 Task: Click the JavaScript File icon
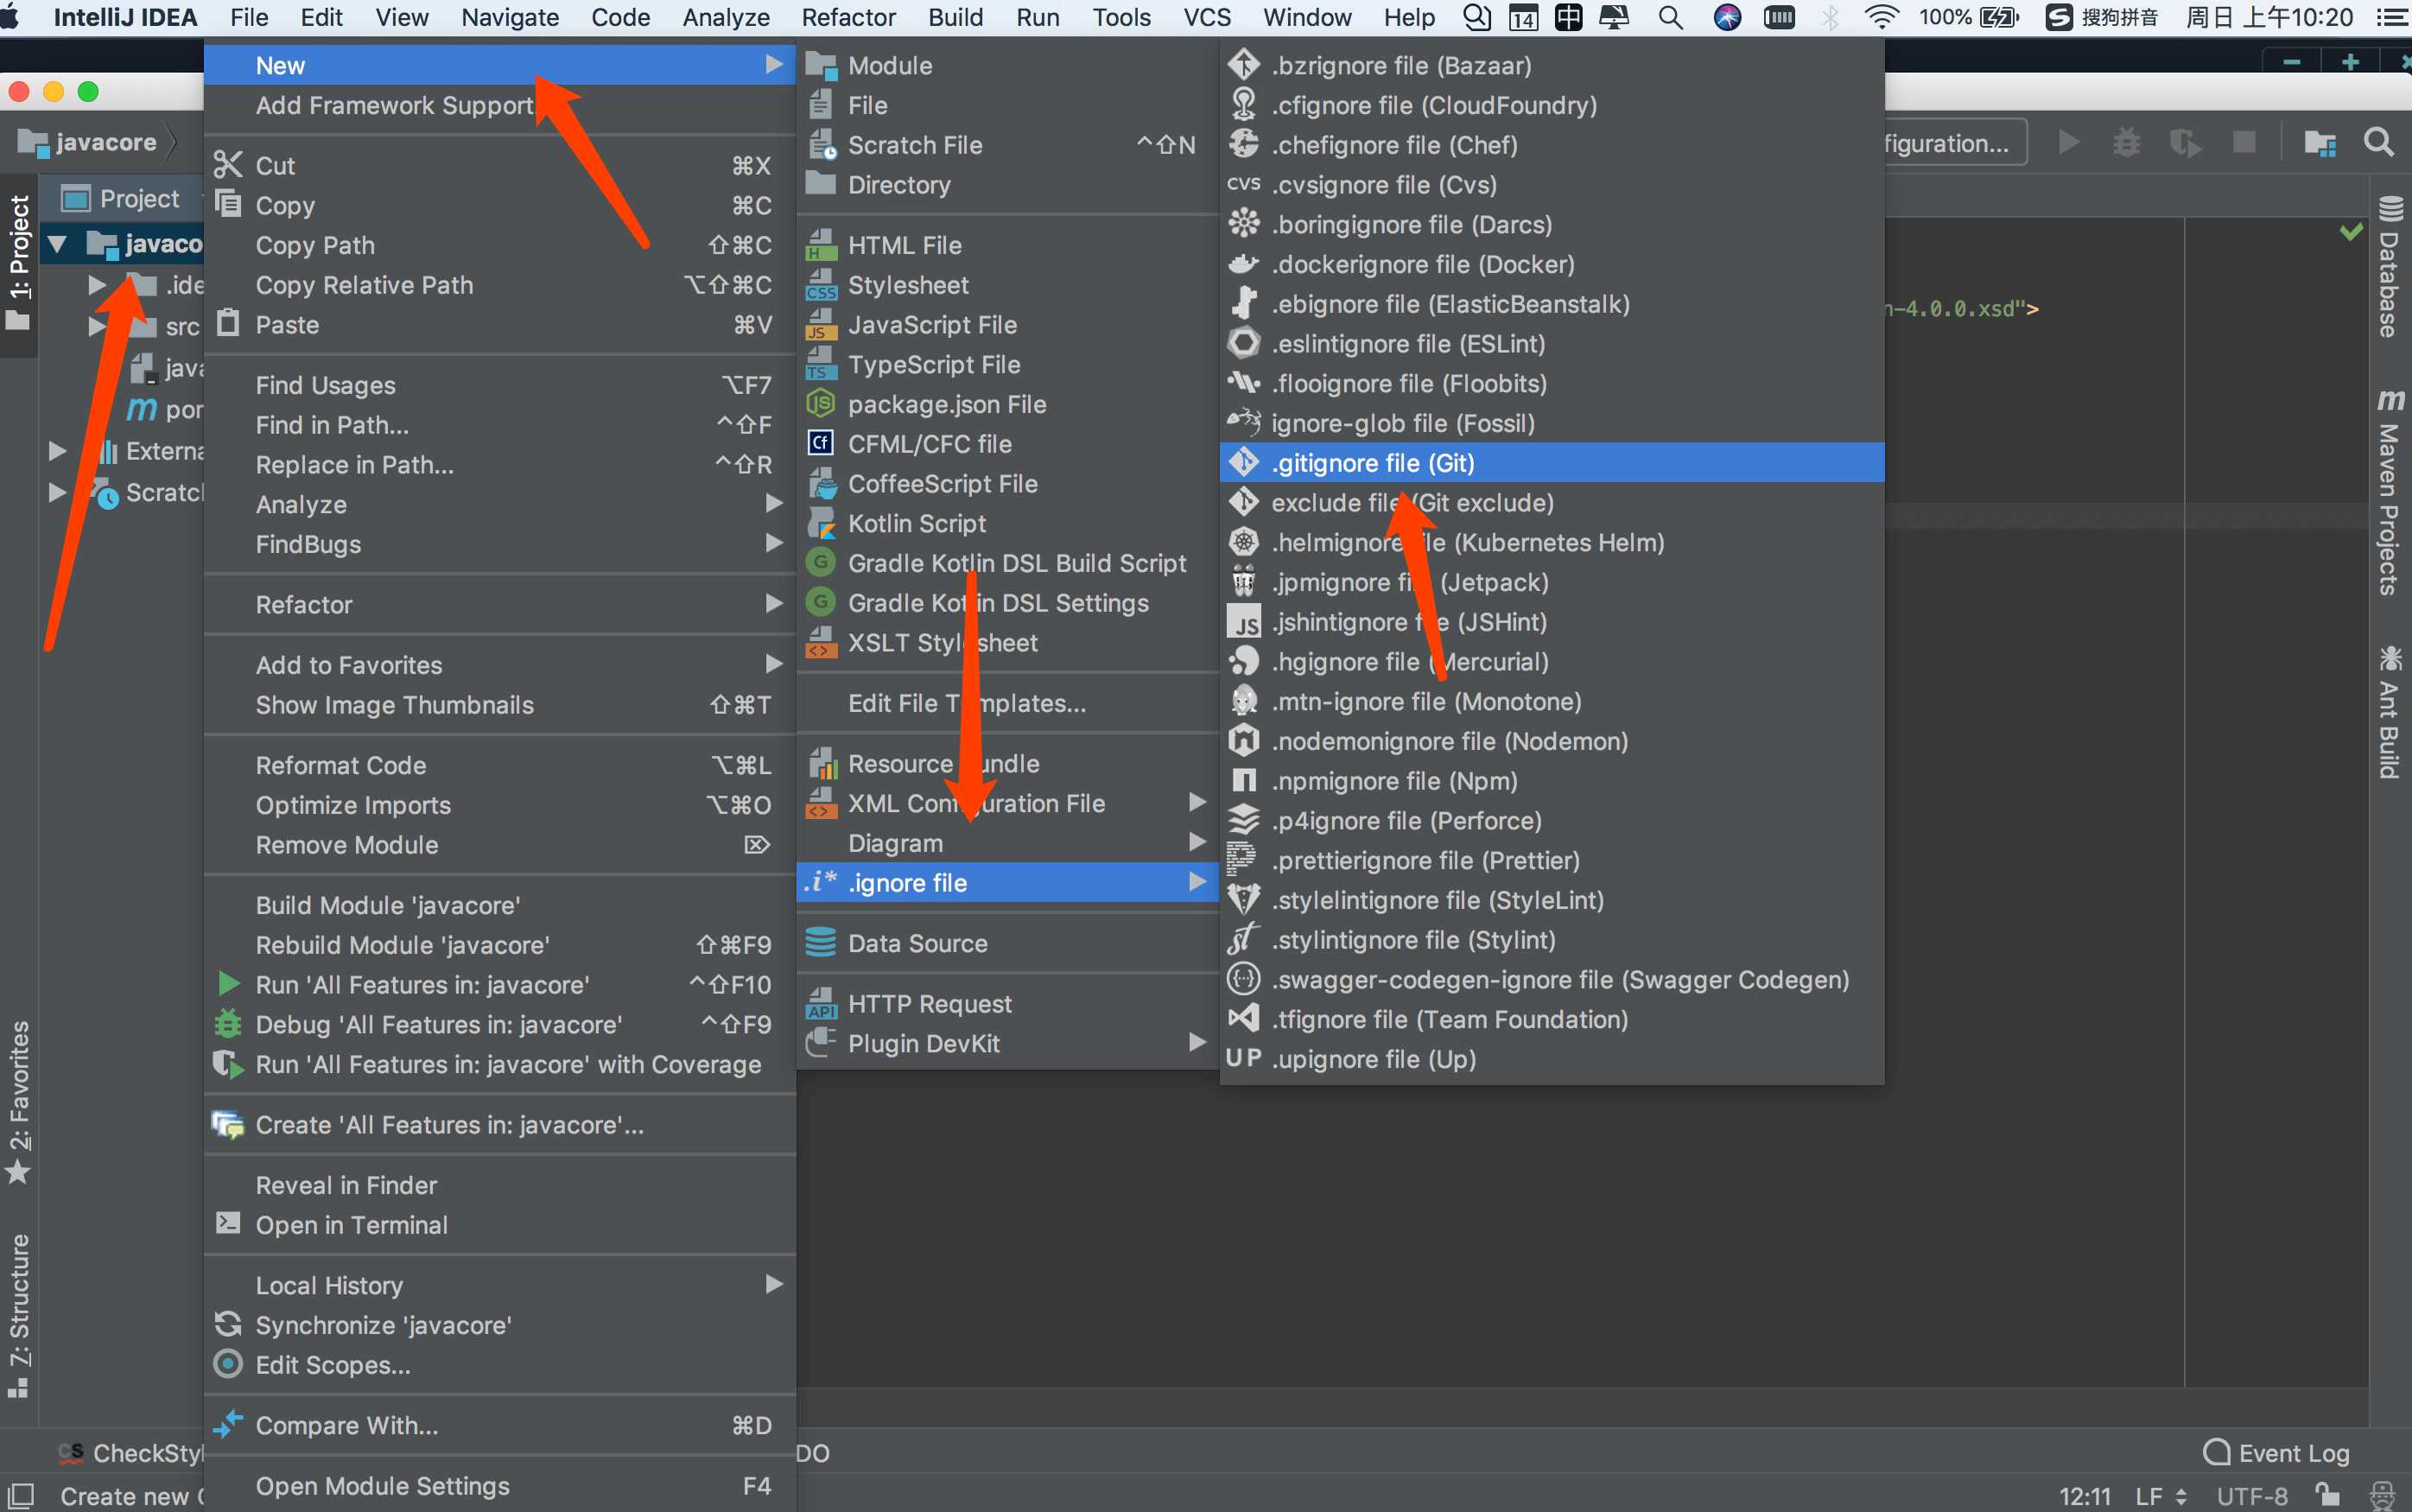821,324
